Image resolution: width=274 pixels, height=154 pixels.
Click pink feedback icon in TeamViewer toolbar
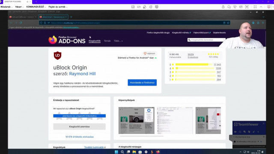(x=269, y=7)
